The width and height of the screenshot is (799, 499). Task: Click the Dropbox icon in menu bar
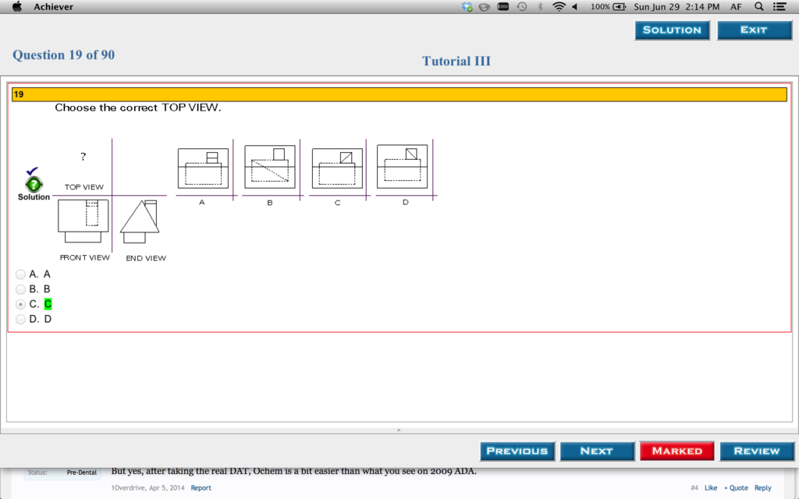pyautogui.click(x=467, y=7)
